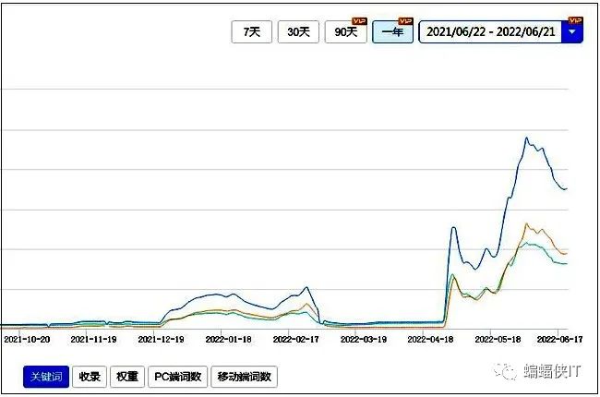Choose the 90天 time range
This screenshot has height=397, width=600.
(345, 32)
